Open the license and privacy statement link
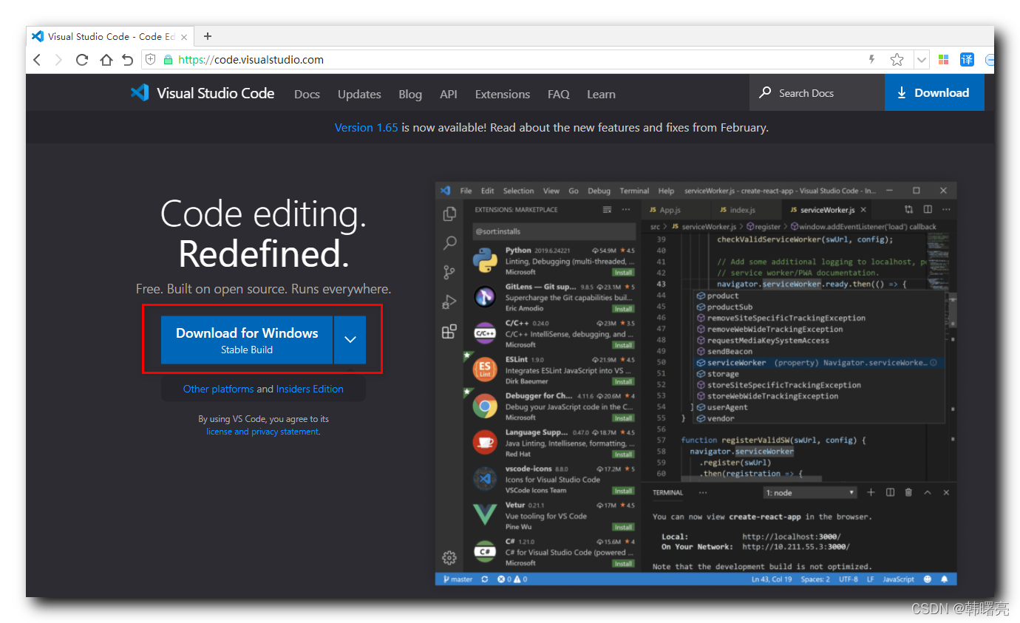 click(x=262, y=432)
